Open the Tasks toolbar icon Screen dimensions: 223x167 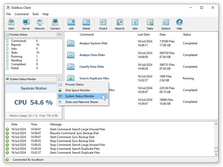click(150, 24)
